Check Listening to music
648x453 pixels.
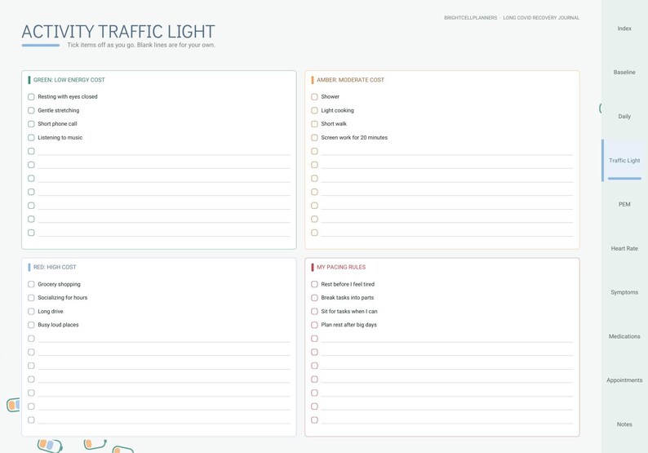pyautogui.click(x=31, y=138)
